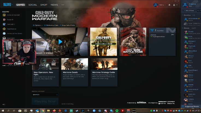Expand the Clumzy account dropdown in header

click(x=162, y=5)
